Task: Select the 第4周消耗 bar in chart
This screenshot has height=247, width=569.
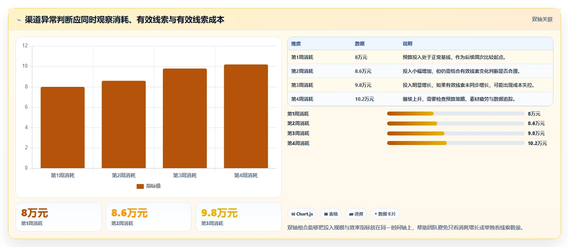Action: click(x=246, y=116)
